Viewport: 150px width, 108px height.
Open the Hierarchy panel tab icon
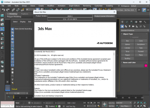[131, 22]
